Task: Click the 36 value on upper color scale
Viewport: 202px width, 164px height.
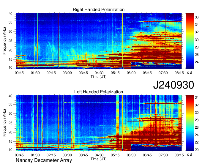Action: pos(197,17)
